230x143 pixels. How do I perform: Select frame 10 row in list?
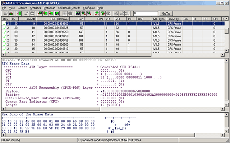tap(113, 28)
